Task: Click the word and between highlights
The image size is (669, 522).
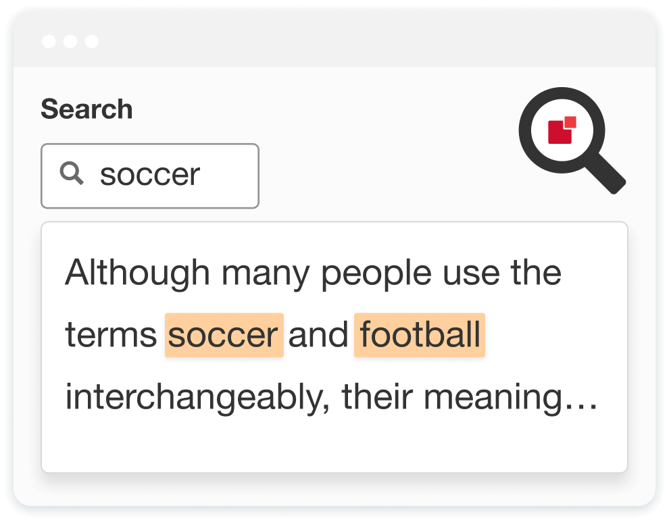Action: point(318,335)
